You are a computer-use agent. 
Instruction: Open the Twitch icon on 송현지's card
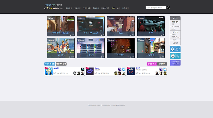click(x=161, y=69)
